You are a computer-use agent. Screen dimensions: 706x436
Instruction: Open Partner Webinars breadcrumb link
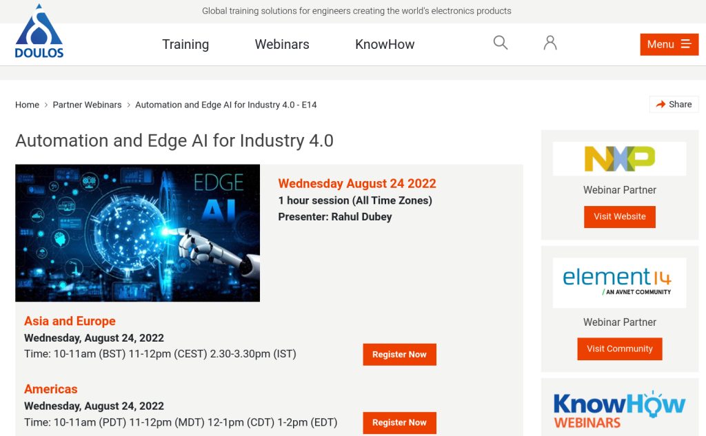pyautogui.click(x=88, y=105)
